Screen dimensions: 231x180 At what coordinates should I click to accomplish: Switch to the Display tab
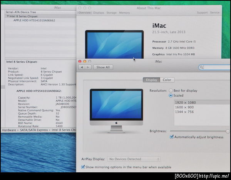click(151, 80)
